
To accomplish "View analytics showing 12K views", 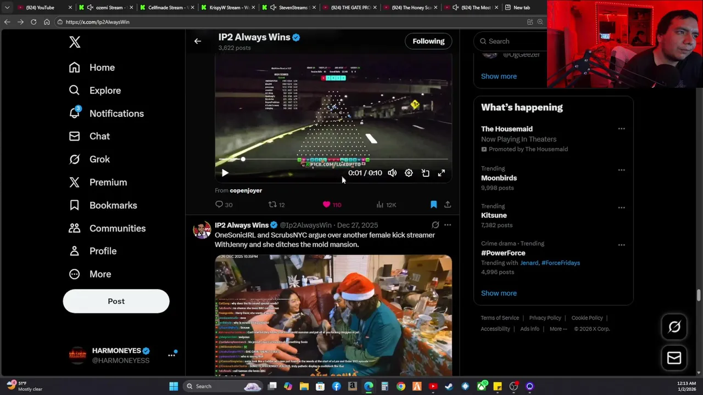I will 386,205.
